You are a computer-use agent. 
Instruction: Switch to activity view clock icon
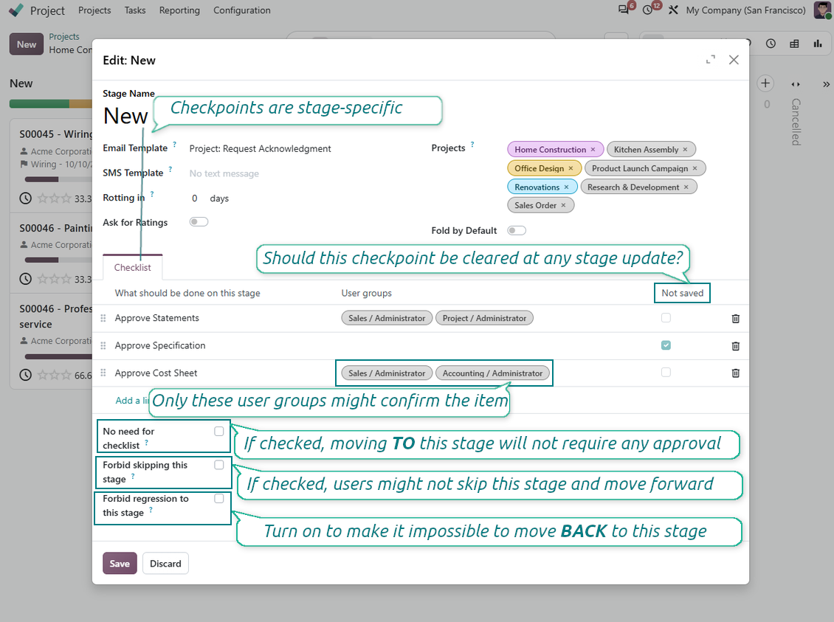[771, 44]
